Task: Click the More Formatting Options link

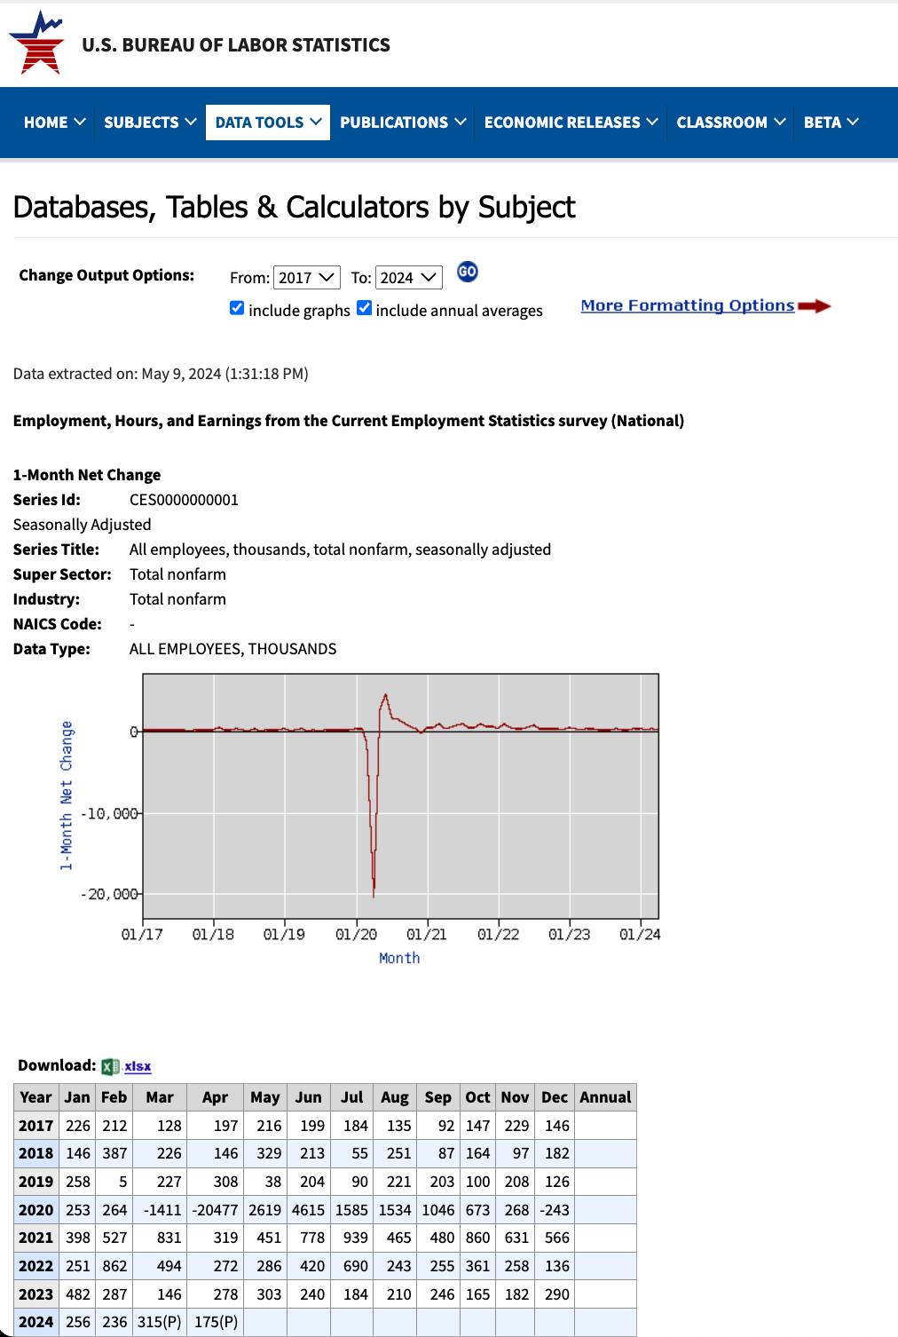Action: pyautogui.click(x=687, y=305)
